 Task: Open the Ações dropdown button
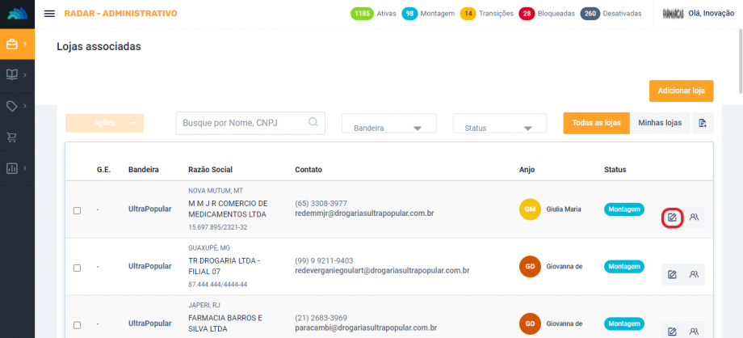(x=104, y=123)
